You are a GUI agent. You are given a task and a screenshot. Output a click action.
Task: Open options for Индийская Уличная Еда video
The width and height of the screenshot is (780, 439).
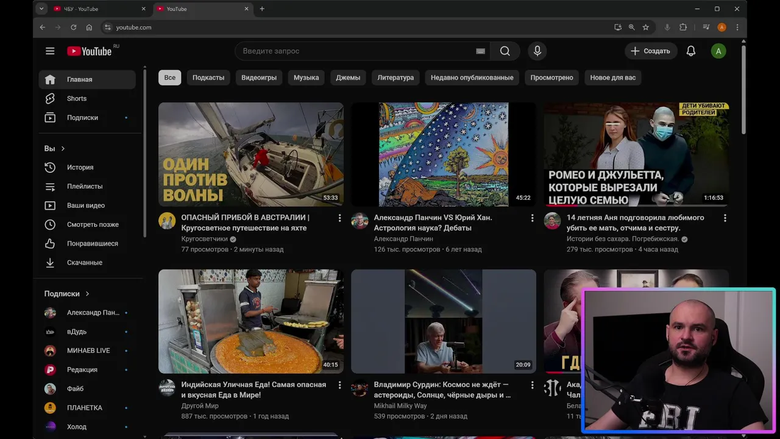point(339,385)
